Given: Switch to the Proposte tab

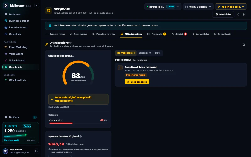Looking at the screenshot, I should point(157,34).
